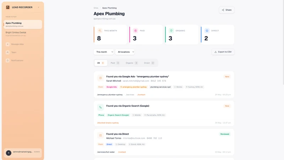This screenshot has height=160, width=284.
Task: Click the /services path step
Action: [x=130, y=95]
